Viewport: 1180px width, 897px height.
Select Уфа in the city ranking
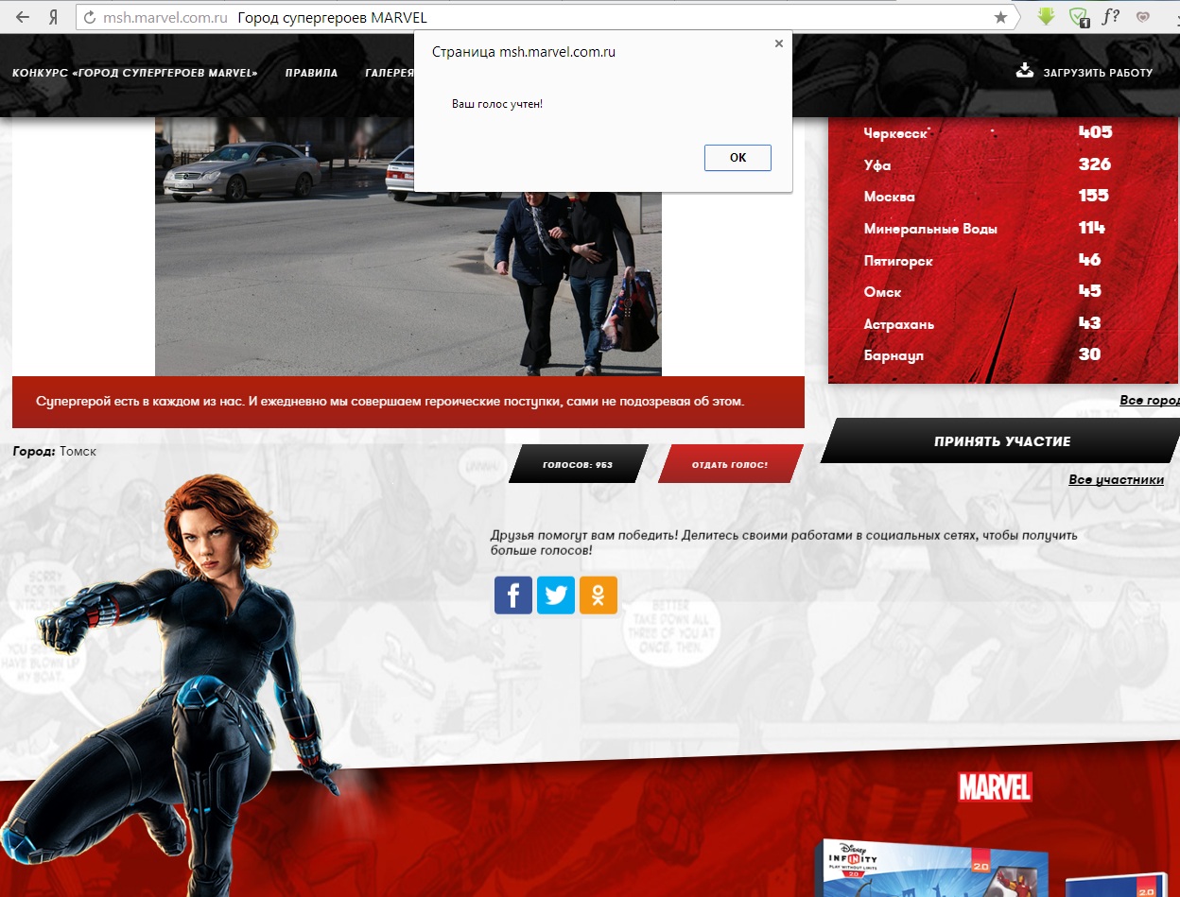click(877, 165)
